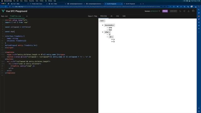
Task: Toggle the SSR OFF switch
Action: [173, 11]
